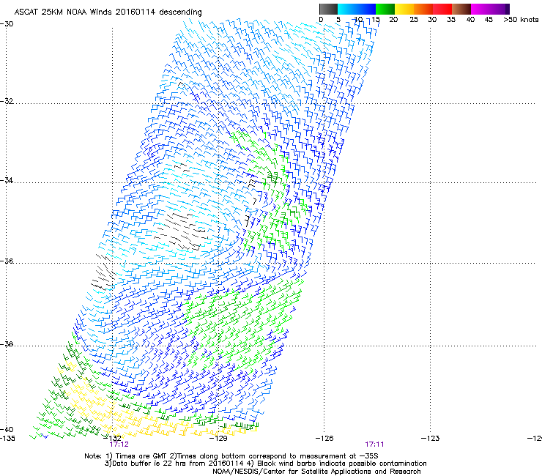Screen dimensions: 542x476
Task: Click the chart title 'ASCAT 25KM NOAA Winds 20160114 descending'
Action: point(108,12)
